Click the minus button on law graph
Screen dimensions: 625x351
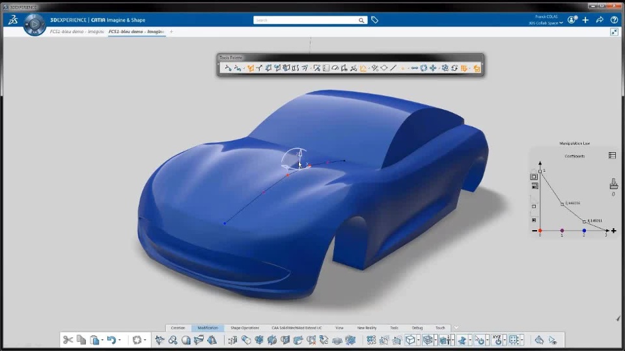point(534,231)
